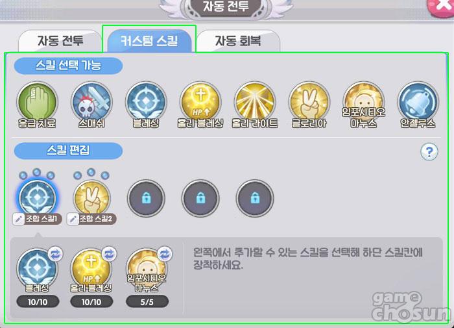
Task: Tap the last locked skill slot
Action: coord(255,198)
